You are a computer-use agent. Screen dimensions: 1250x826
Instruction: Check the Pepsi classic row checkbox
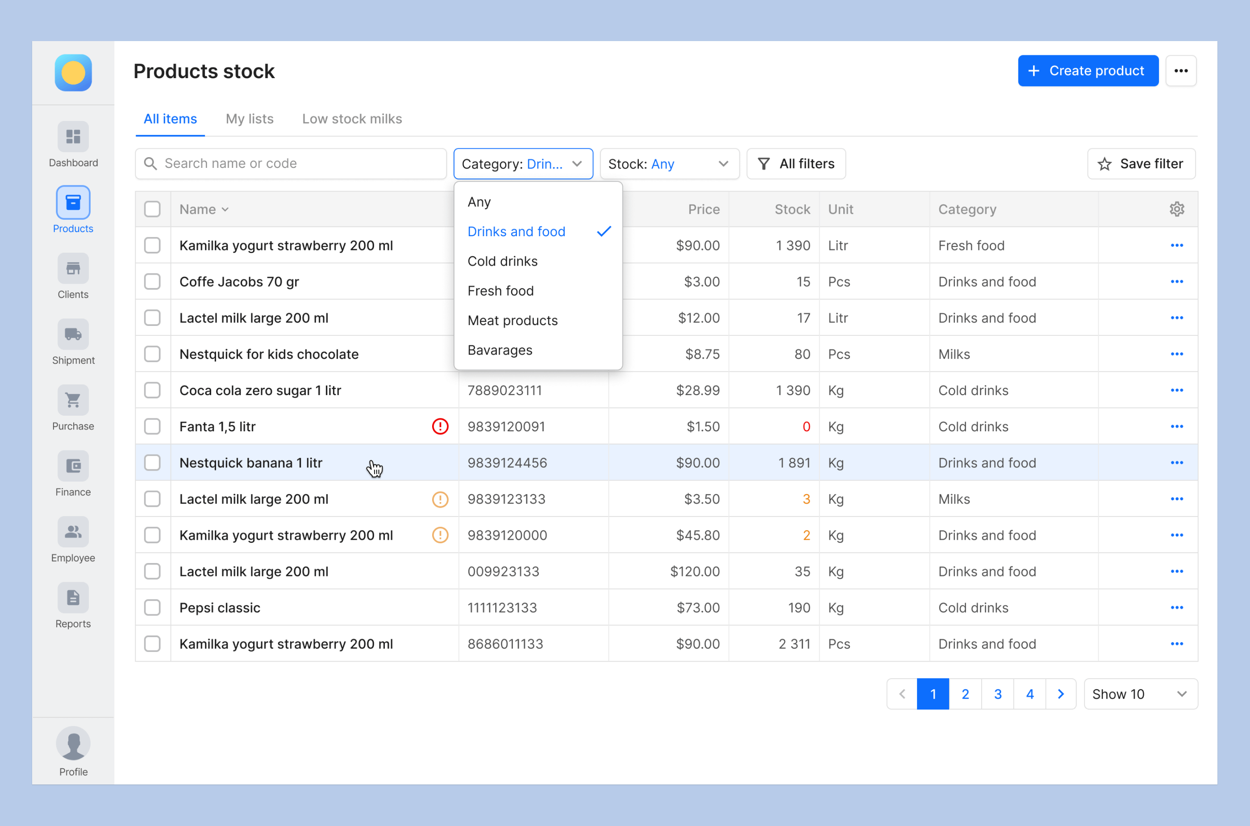point(152,607)
